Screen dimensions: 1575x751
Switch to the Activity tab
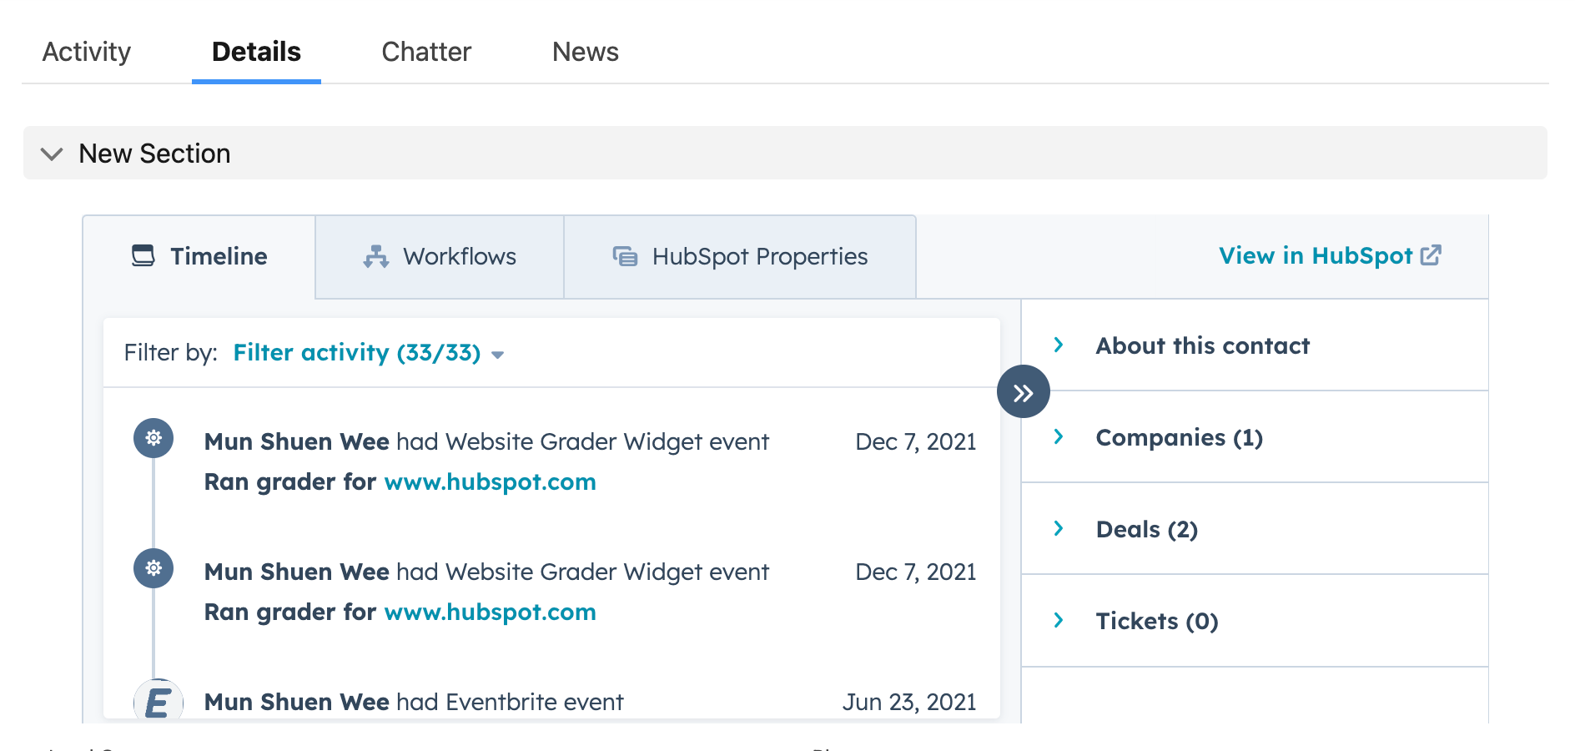tap(87, 52)
